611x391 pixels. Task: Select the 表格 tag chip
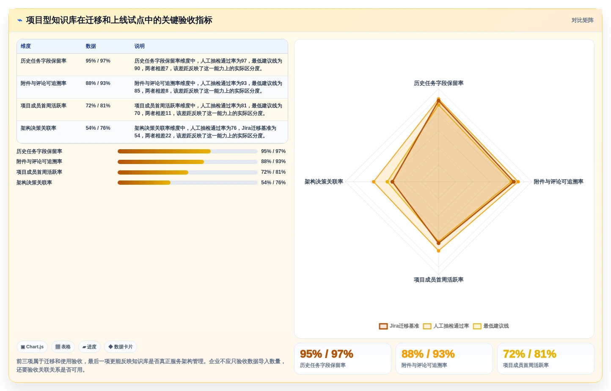[x=63, y=347]
